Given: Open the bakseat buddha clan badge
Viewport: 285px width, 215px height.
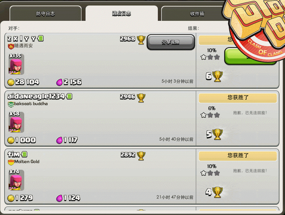Looking at the screenshot, I should (11, 104).
